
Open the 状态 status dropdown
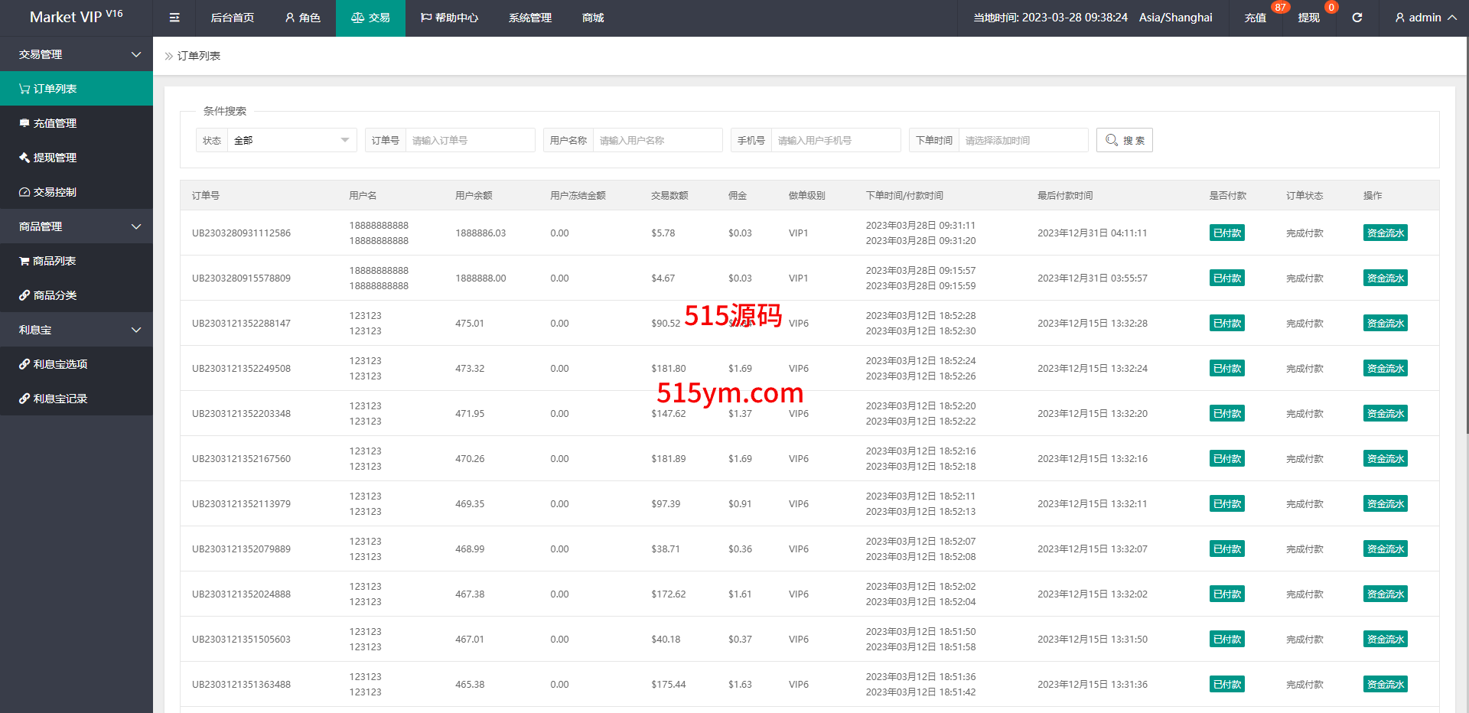291,140
